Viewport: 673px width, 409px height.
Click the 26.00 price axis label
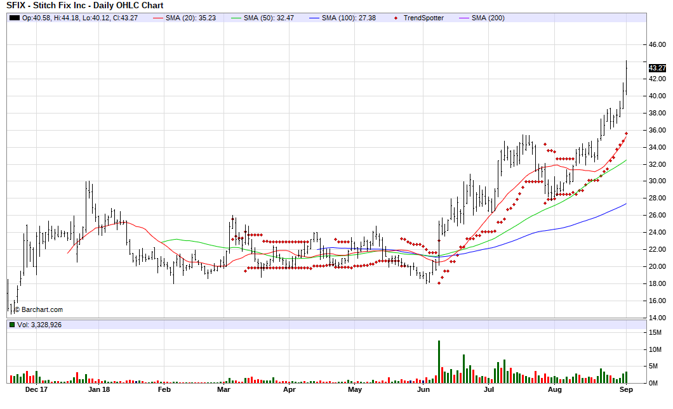tap(657, 215)
